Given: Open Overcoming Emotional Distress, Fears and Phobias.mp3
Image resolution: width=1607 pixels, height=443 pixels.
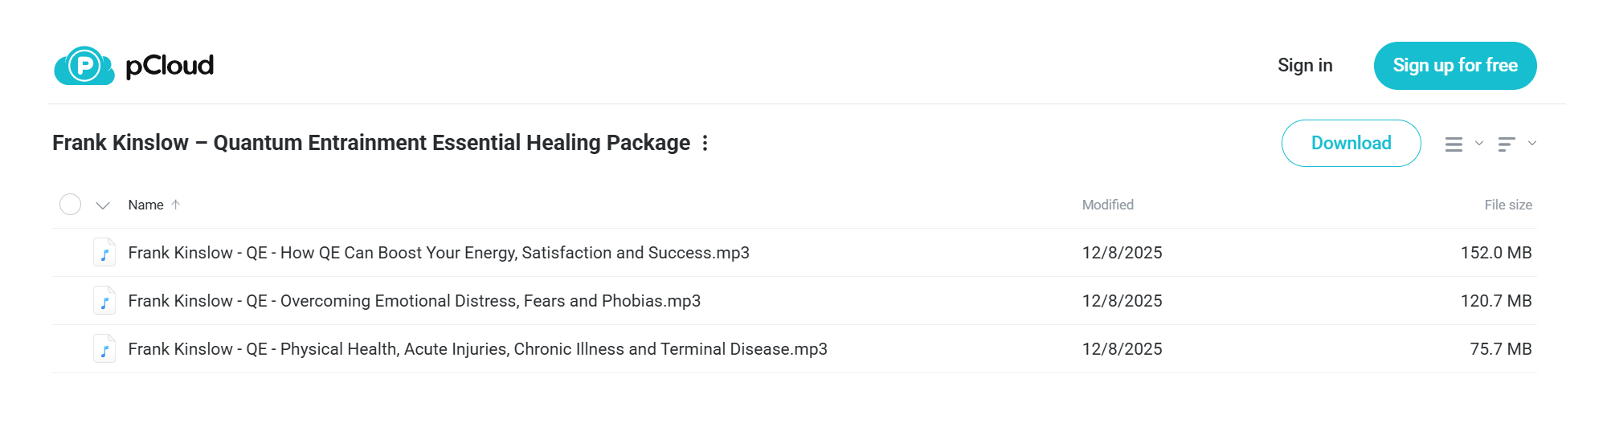Looking at the screenshot, I should click(x=415, y=301).
